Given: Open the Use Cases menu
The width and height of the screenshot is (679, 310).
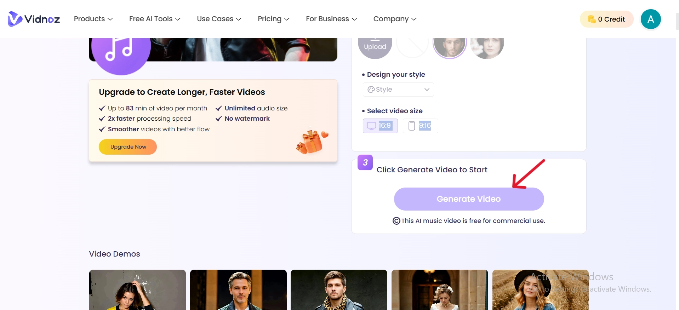Looking at the screenshot, I should [x=219, y=19].
